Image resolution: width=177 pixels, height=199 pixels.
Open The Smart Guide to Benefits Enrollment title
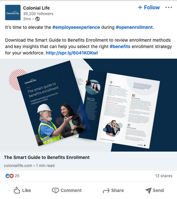click(47, 157)
